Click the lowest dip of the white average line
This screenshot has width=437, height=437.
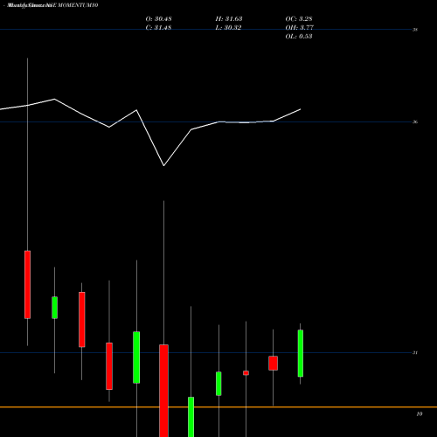[163, 165]
